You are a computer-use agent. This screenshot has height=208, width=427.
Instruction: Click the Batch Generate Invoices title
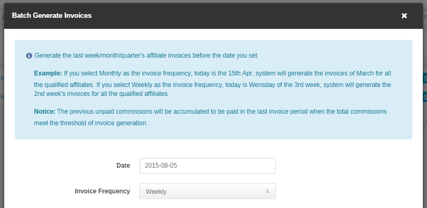coord(52,16)
